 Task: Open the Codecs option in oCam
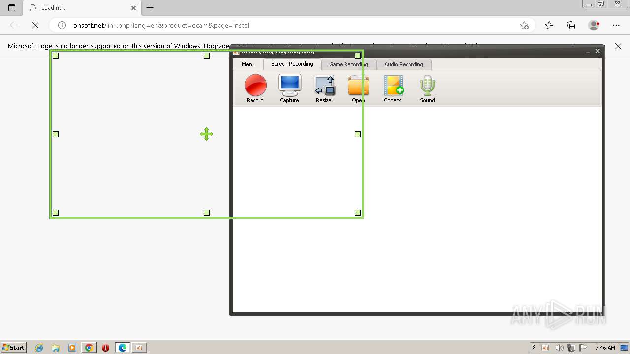393,88
